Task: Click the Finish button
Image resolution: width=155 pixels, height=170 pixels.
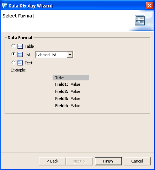Action: [108, 161]
